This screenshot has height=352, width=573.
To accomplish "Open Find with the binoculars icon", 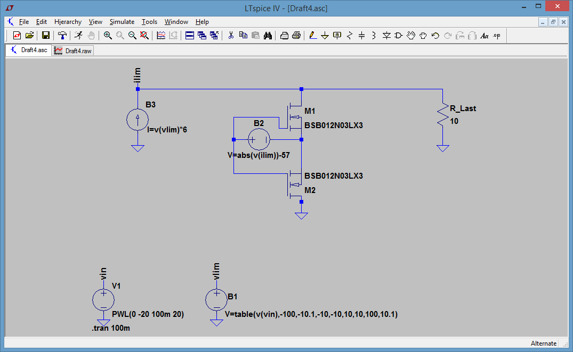I will coord(268,35).
